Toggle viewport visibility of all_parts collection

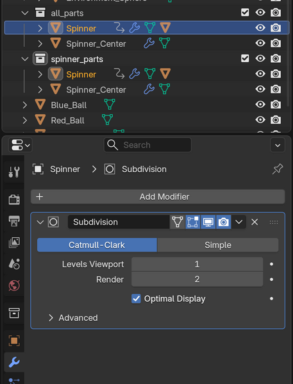click(x=260, y=12)
